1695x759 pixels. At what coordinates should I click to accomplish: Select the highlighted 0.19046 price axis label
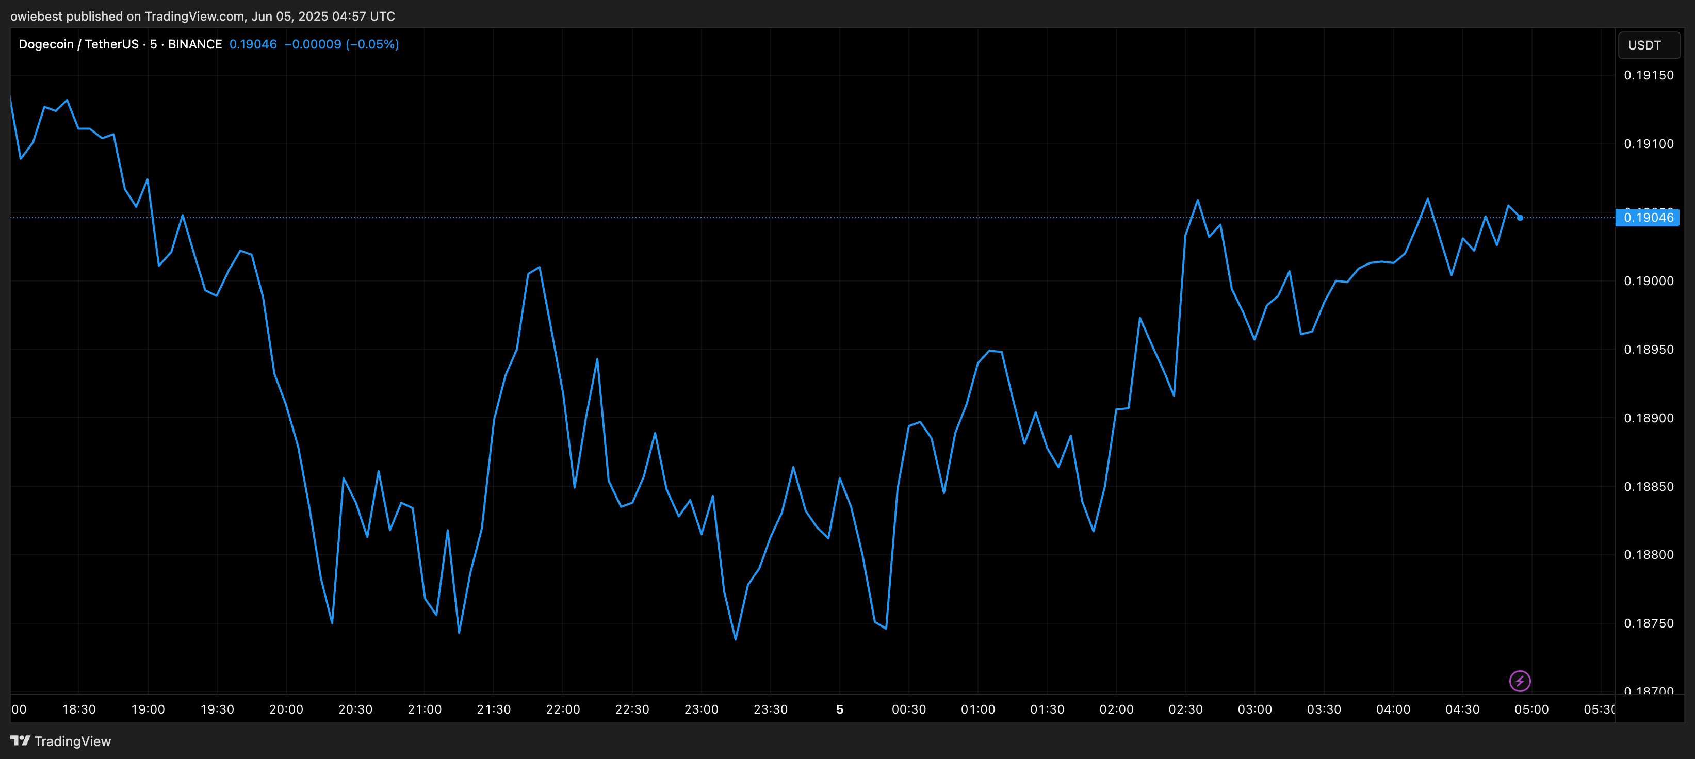[1648, 218]
